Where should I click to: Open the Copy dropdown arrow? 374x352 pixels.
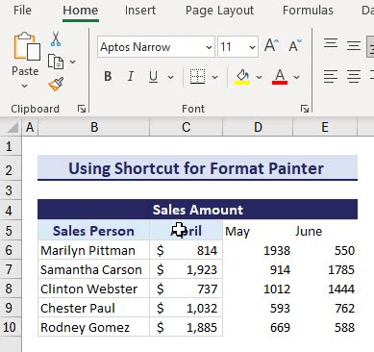(73, 62)
